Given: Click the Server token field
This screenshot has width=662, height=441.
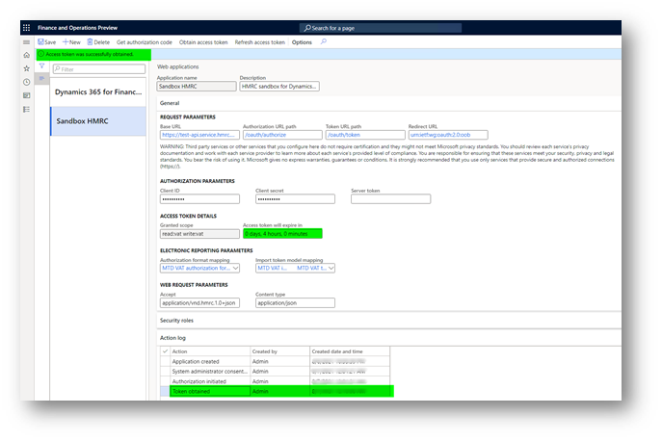Looking at the screenshot, I should tap(390, 198).
